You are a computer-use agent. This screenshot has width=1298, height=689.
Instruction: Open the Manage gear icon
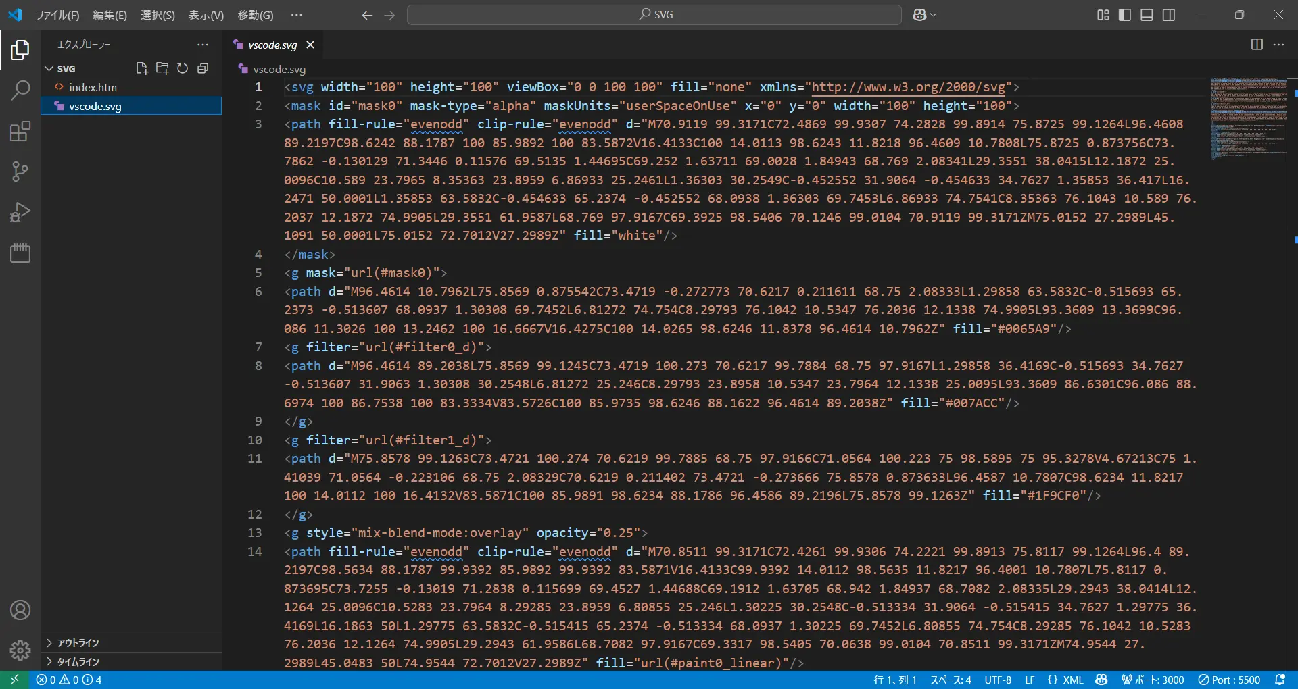click(x=20, y=650)
